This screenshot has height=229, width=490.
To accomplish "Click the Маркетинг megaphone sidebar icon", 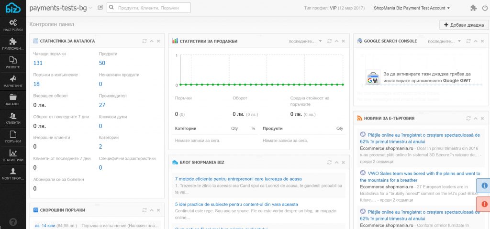I will point(13,81).
